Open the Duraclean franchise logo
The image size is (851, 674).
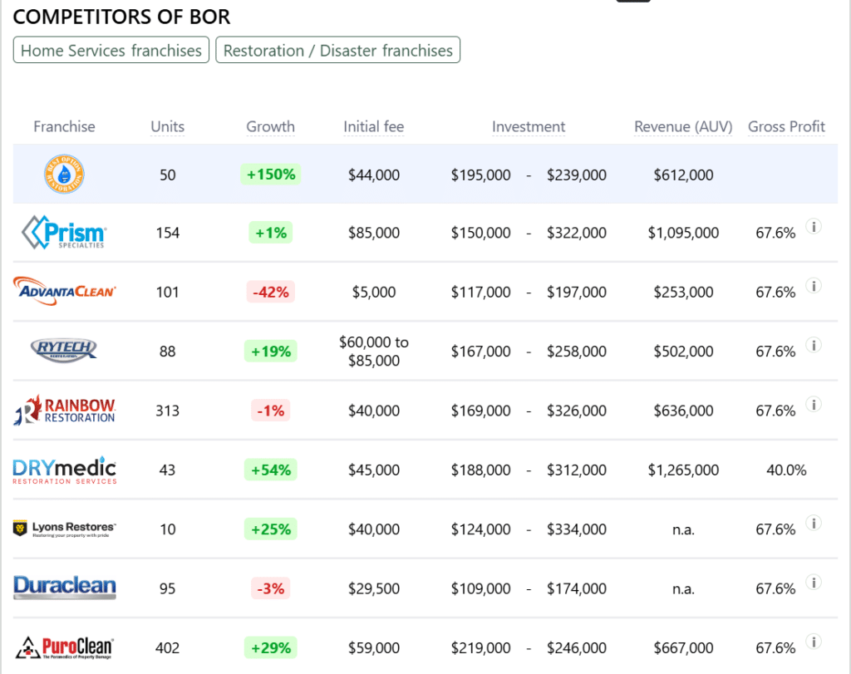coord(64,588)
